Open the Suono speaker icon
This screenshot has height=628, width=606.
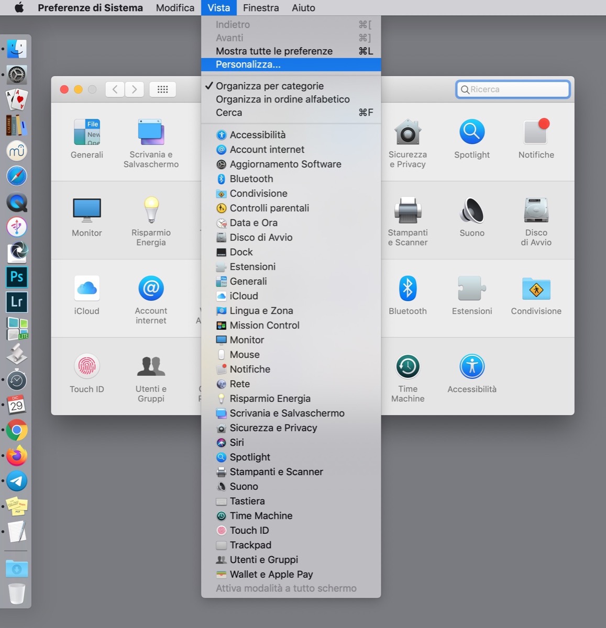click(x=471, y=211)
